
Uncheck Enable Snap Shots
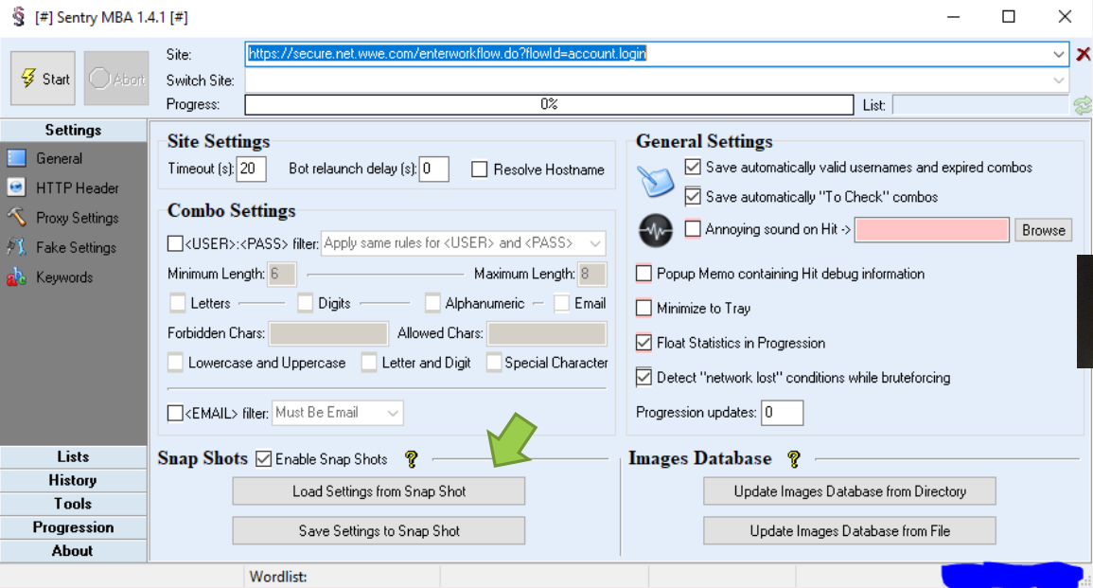[264, 459]
